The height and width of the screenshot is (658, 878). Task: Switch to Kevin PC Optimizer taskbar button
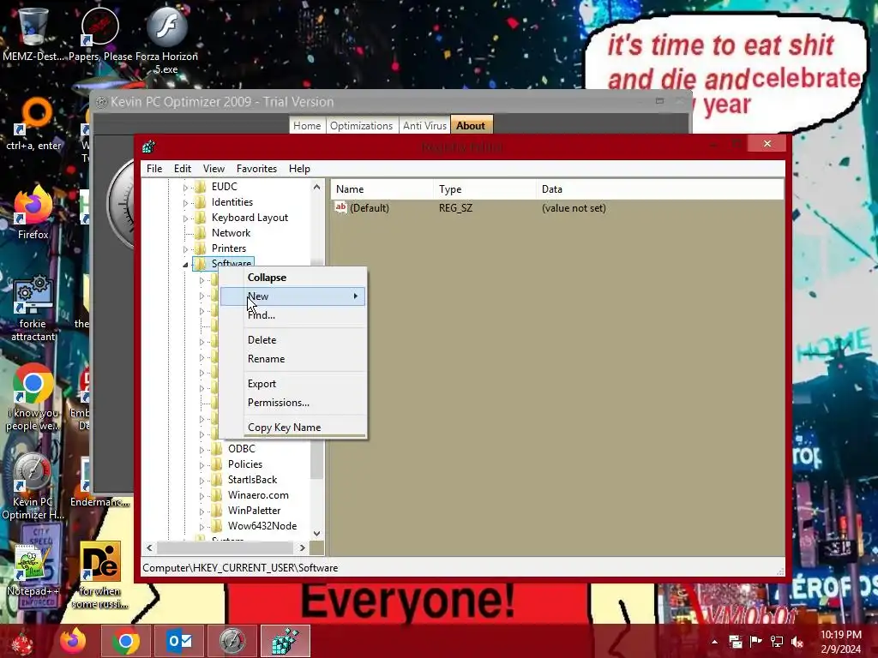[x=232, y=641]
